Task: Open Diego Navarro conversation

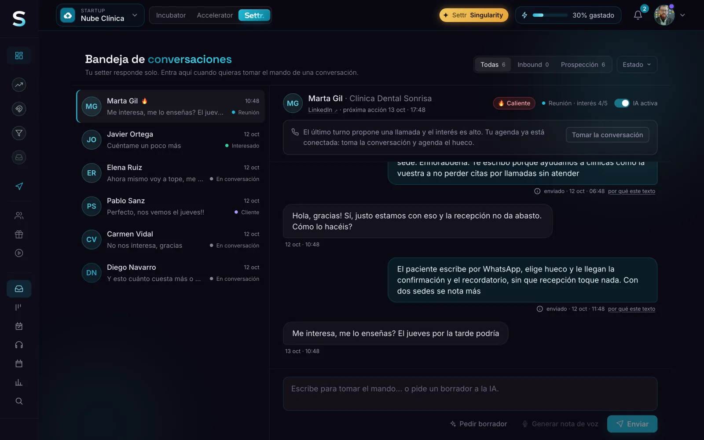Action: click(171, 273)
